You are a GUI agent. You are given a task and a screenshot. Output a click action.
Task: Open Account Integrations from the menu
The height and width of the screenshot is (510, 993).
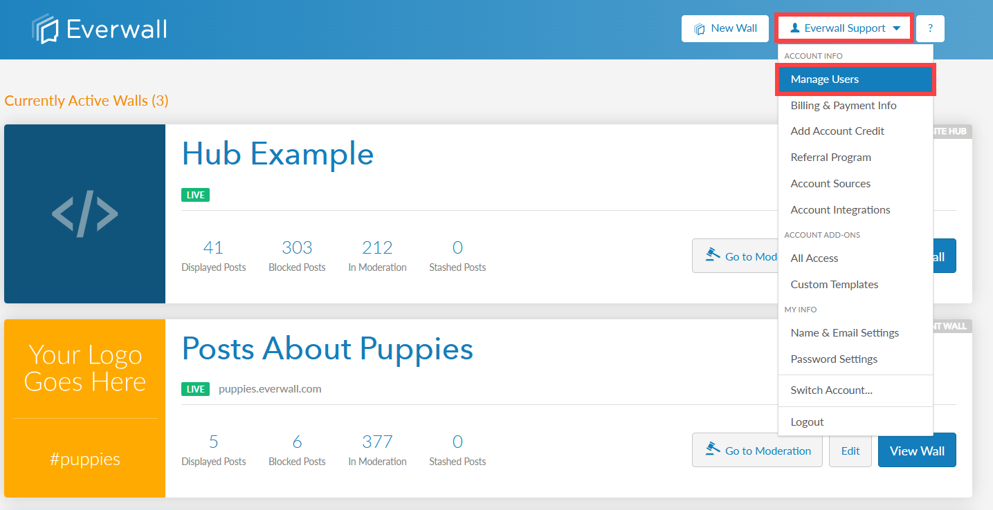point(840,209)
